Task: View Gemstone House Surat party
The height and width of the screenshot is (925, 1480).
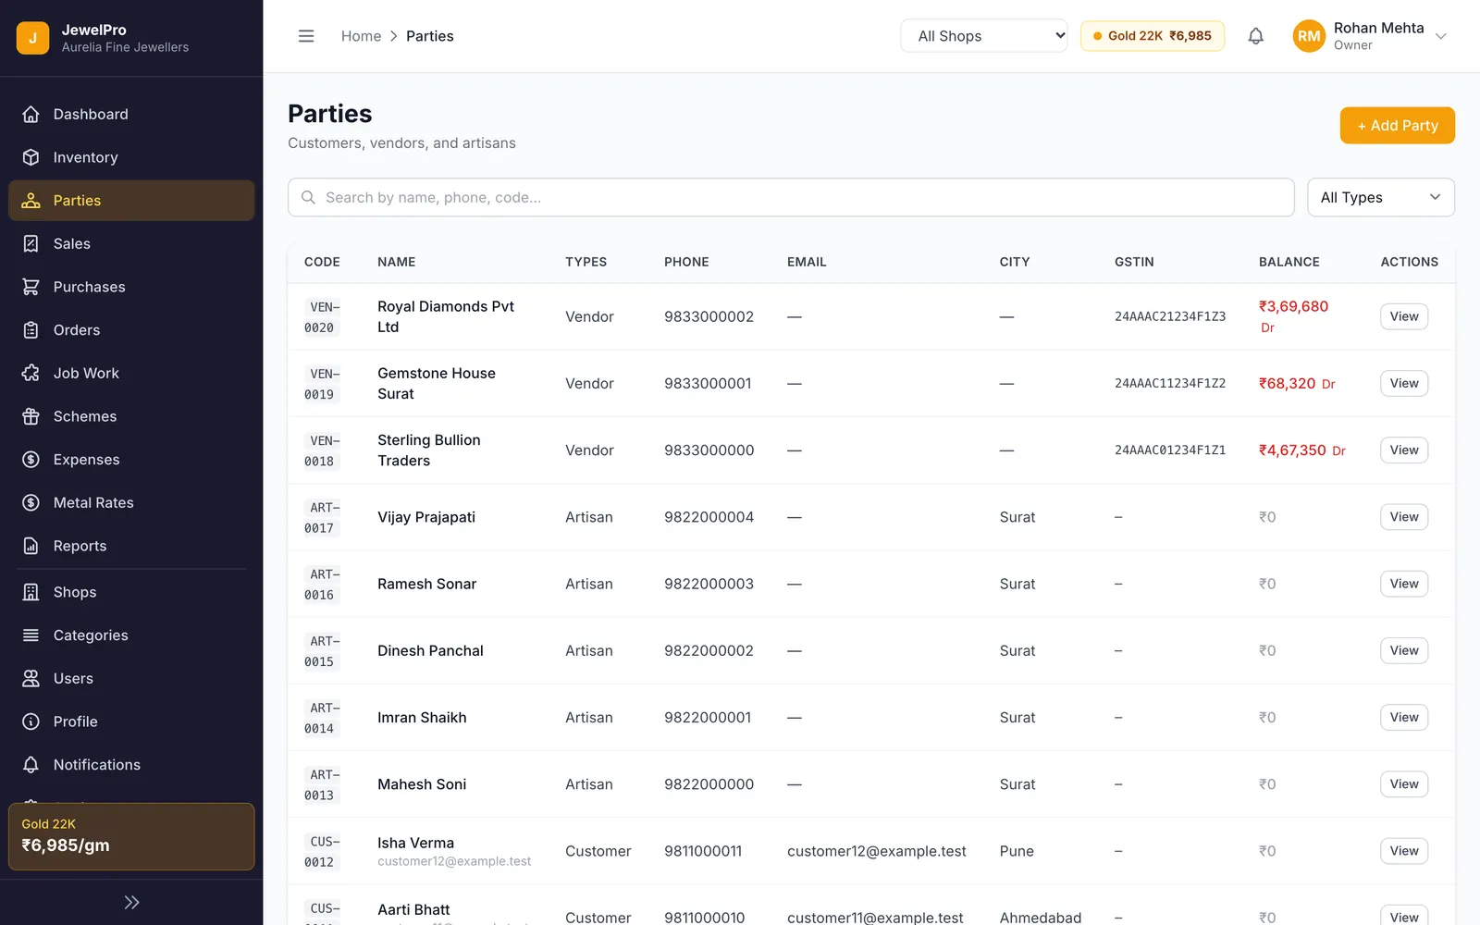Action: (x=1403, y=383)
